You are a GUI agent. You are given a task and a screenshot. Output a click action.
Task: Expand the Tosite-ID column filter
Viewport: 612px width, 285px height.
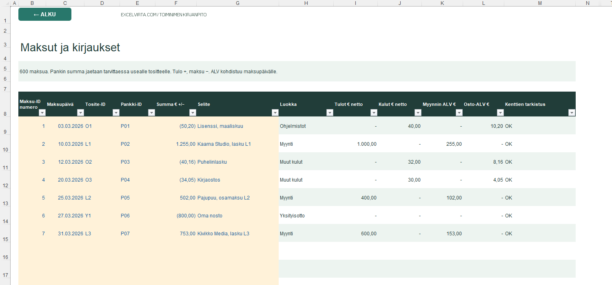(116, 113)
